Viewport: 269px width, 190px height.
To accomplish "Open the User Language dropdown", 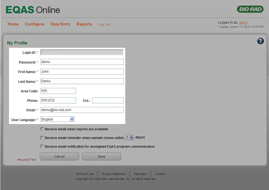I will click(57, 119).
